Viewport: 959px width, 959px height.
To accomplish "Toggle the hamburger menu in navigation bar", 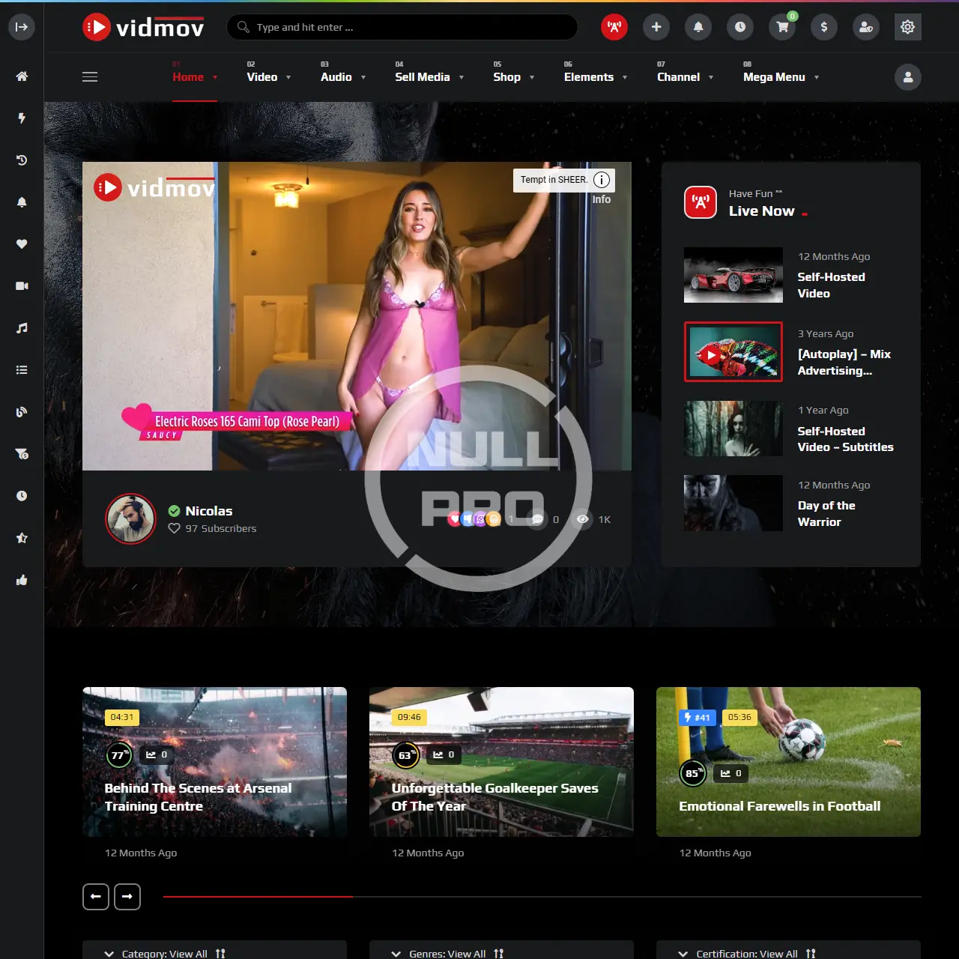I will pyautogui.click(x=90, y=76).
